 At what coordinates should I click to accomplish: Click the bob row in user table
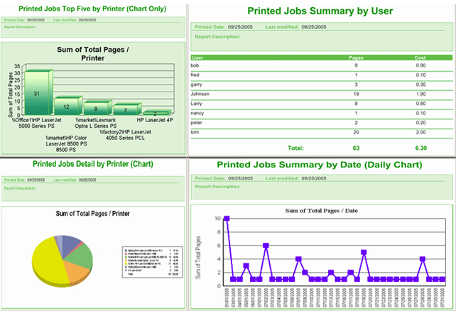(x=321, y=65)
